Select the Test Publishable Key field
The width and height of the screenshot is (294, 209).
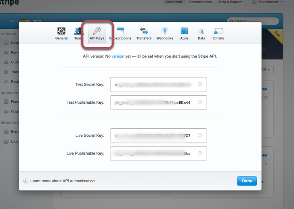158,102
